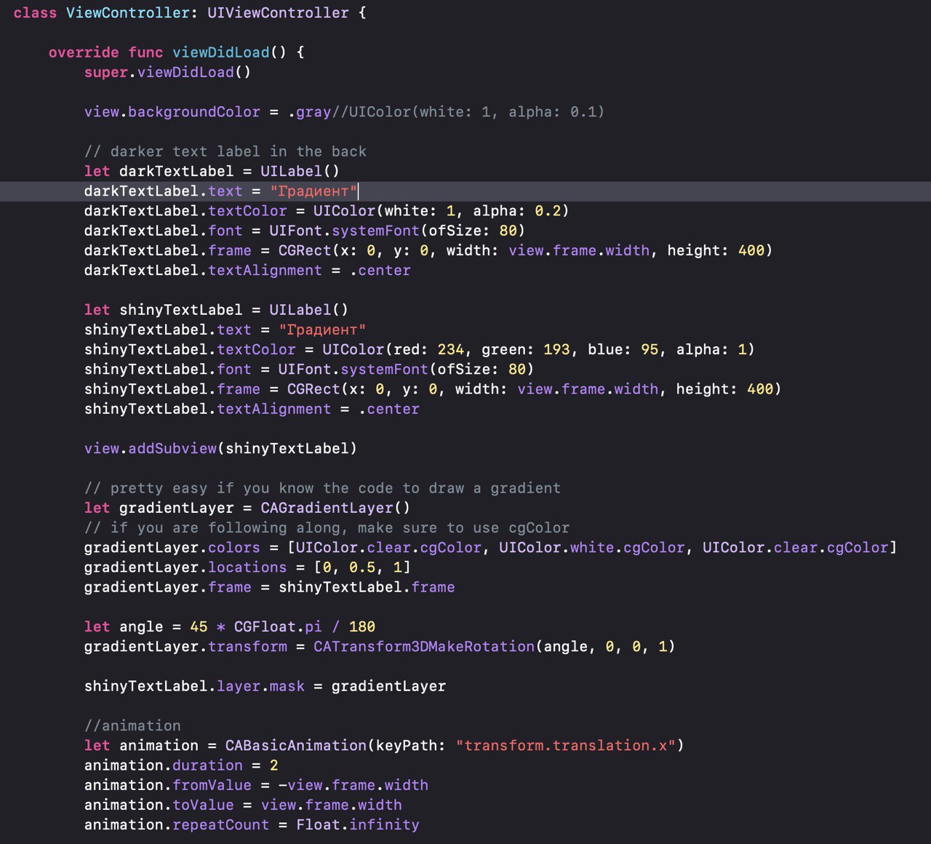This screenshot has height=844, width=931.
Task: Click the 'animation.duration = 2' line
Action: pyautogui.click(x=181, y=765)
